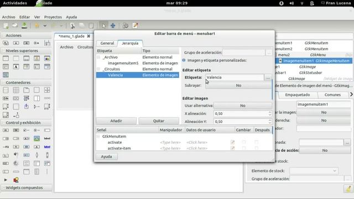Toggle the Subrayar 'No' switch
Screen dimensions: 354x199
coord(238,86)
